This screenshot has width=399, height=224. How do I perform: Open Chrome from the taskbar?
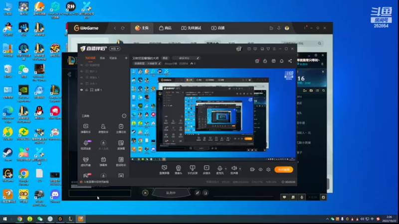(19, 219)
